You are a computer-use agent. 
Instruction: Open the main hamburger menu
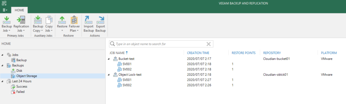pos(5,10)
